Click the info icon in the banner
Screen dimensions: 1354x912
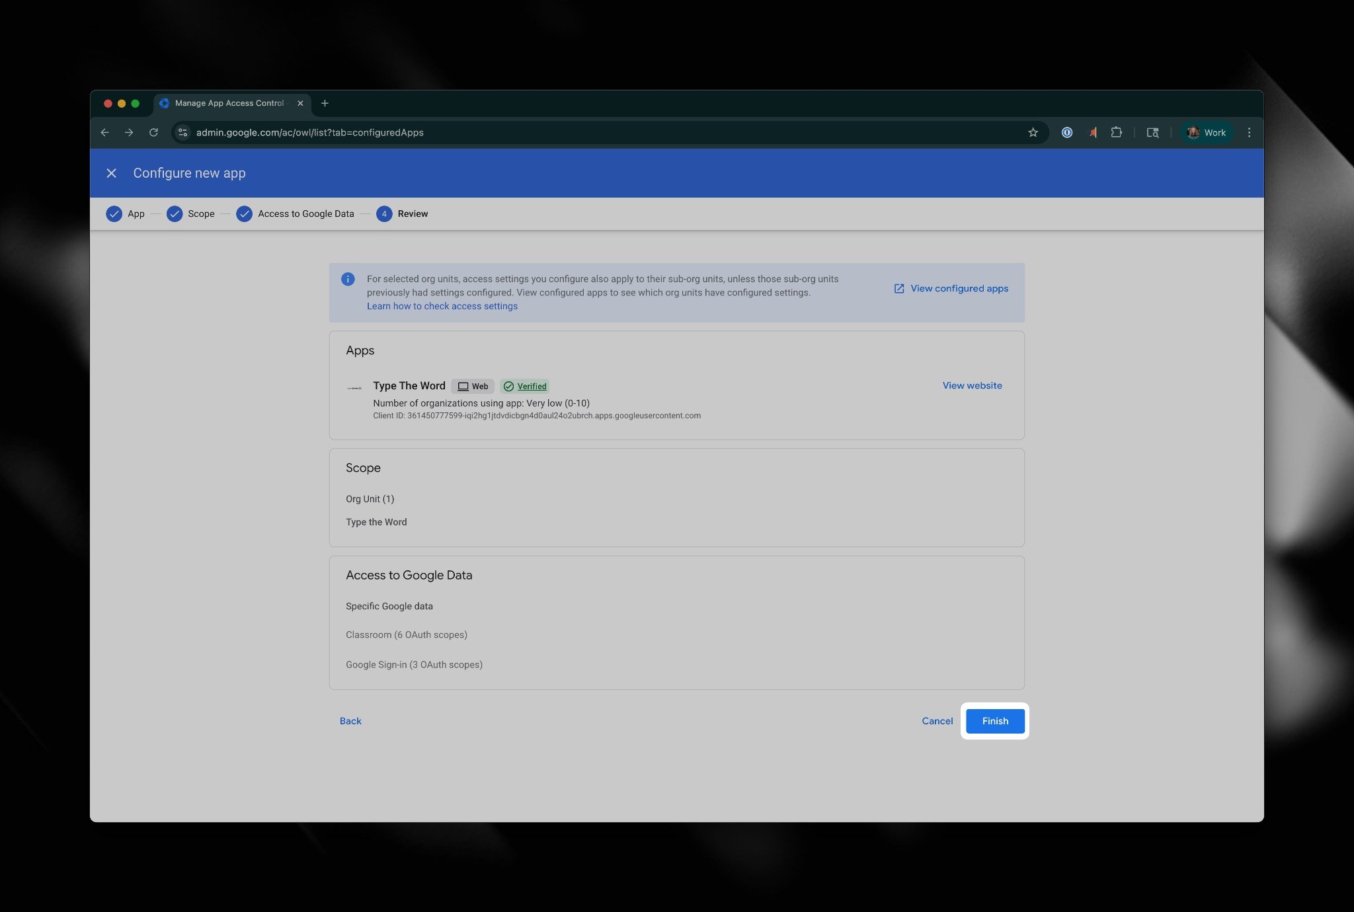tap(348, 279)
